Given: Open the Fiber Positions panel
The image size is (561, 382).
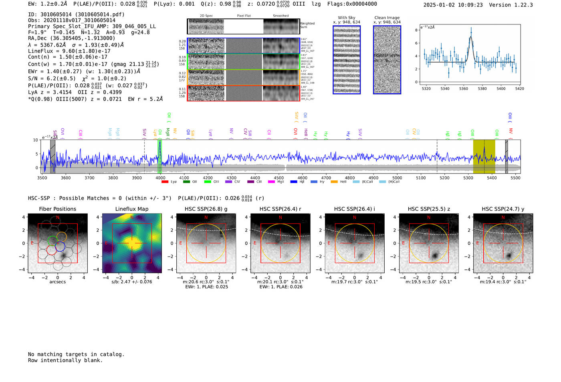Looking at the screenshot, I should (58, 243).
